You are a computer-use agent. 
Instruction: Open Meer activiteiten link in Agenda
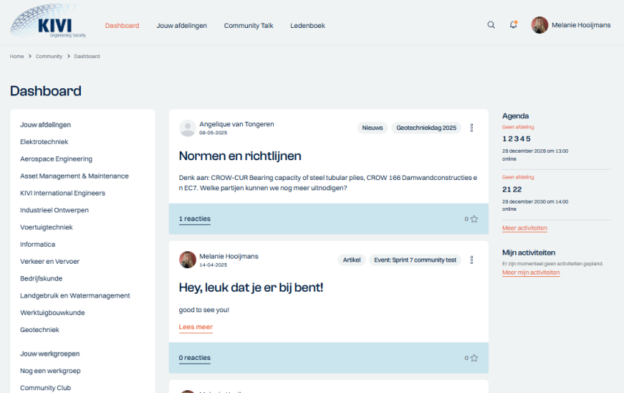point(524,228)
